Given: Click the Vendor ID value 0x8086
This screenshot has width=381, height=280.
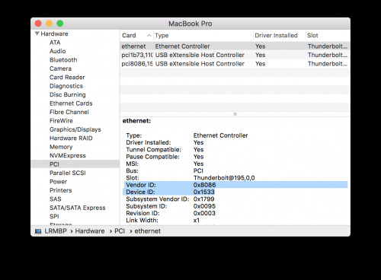Looking at the screenshot, I should click(x=204, y=185).
